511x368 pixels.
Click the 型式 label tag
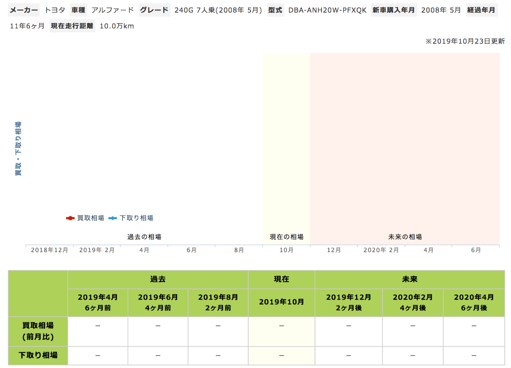275,10
